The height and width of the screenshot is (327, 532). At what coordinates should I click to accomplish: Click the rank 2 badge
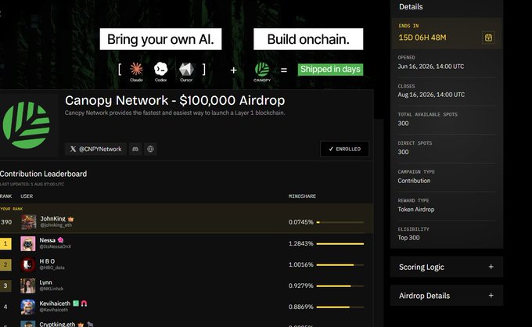point(5,264)
